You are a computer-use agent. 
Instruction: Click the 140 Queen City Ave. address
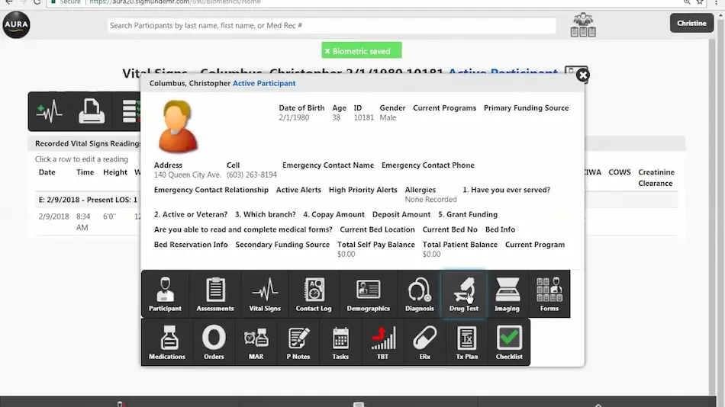pyautogui.click(x=187, y=175)
